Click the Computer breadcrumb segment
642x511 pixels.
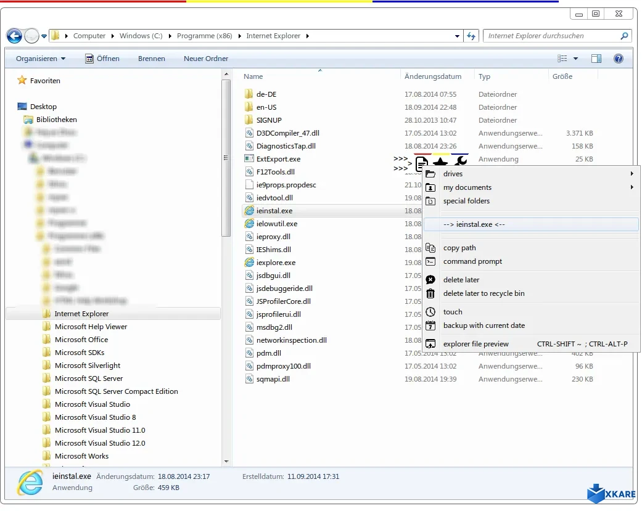tap(89, 36)
